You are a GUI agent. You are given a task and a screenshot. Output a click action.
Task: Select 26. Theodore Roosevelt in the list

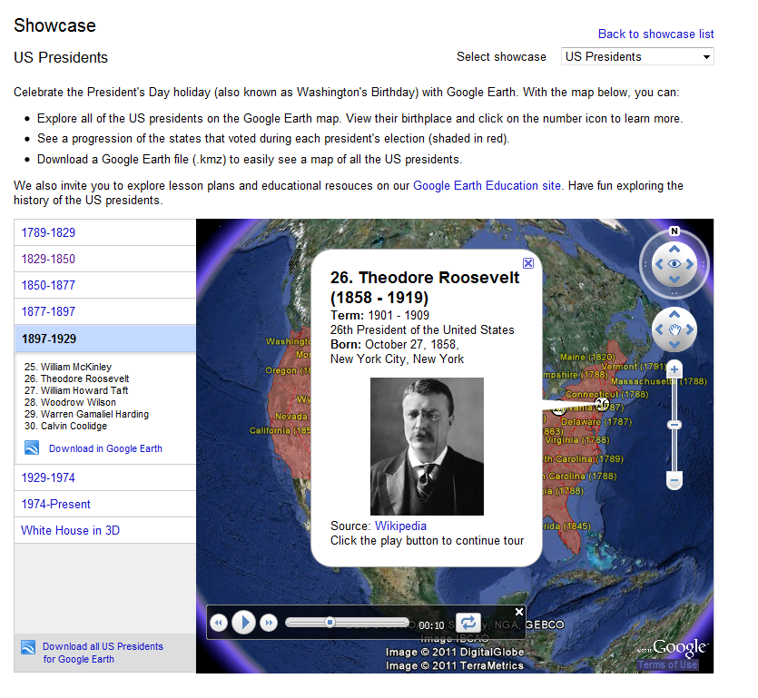77,378
